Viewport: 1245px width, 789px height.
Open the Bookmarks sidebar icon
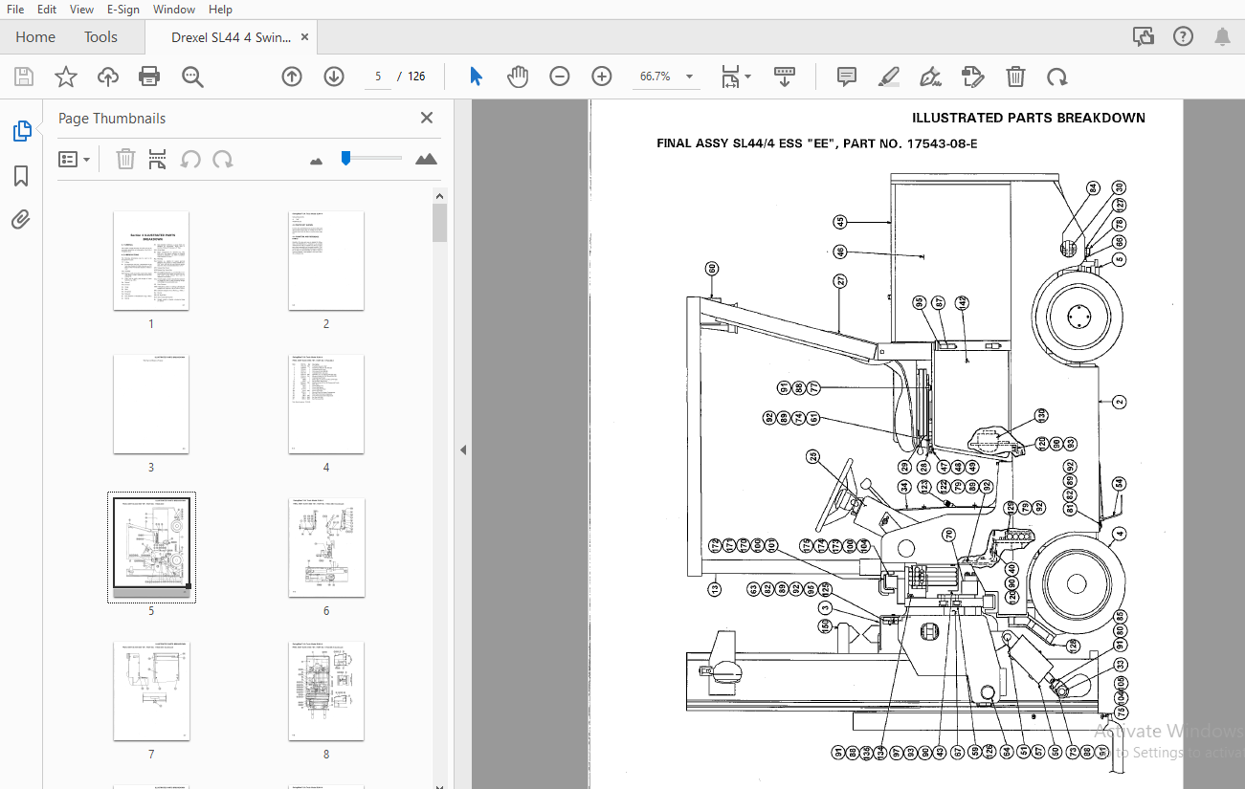coord(21,176)
